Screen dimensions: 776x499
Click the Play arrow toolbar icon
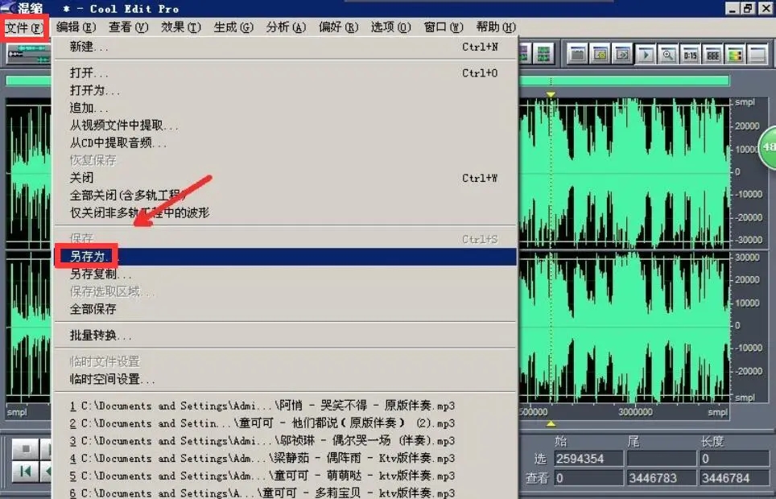[646, 54]
